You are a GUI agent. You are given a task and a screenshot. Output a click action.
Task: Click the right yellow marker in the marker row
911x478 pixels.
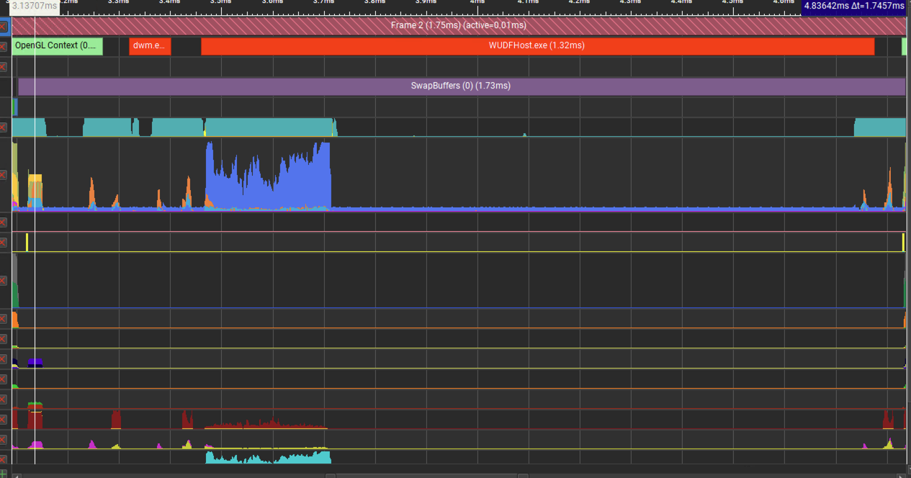[904, 242]
